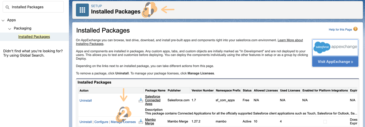Uninstall the Salesforce Connected Apps package
This screenshot has width=365, height=127.
[86, 100]
